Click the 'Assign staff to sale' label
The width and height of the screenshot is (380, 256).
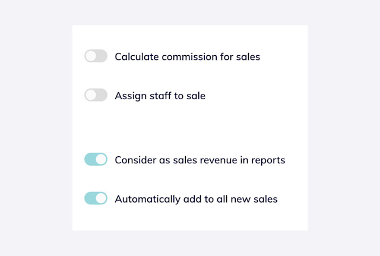pyautogui.click(x=160, y=96)
